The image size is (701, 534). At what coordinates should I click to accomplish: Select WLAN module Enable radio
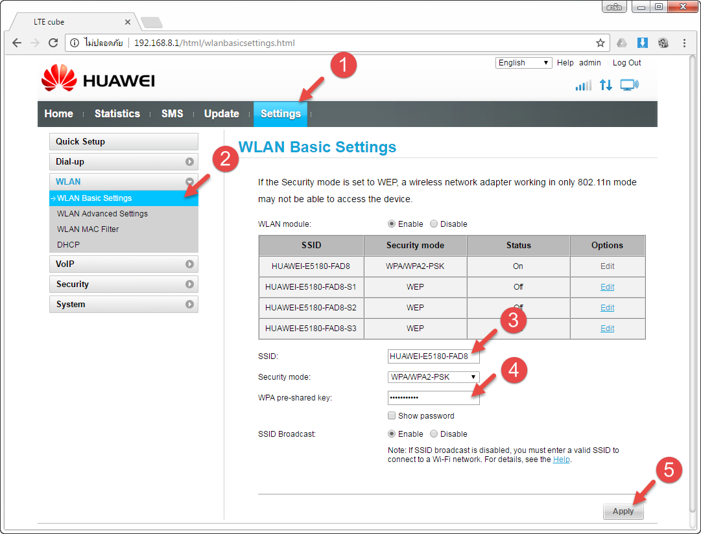click(x=392, y=224)
